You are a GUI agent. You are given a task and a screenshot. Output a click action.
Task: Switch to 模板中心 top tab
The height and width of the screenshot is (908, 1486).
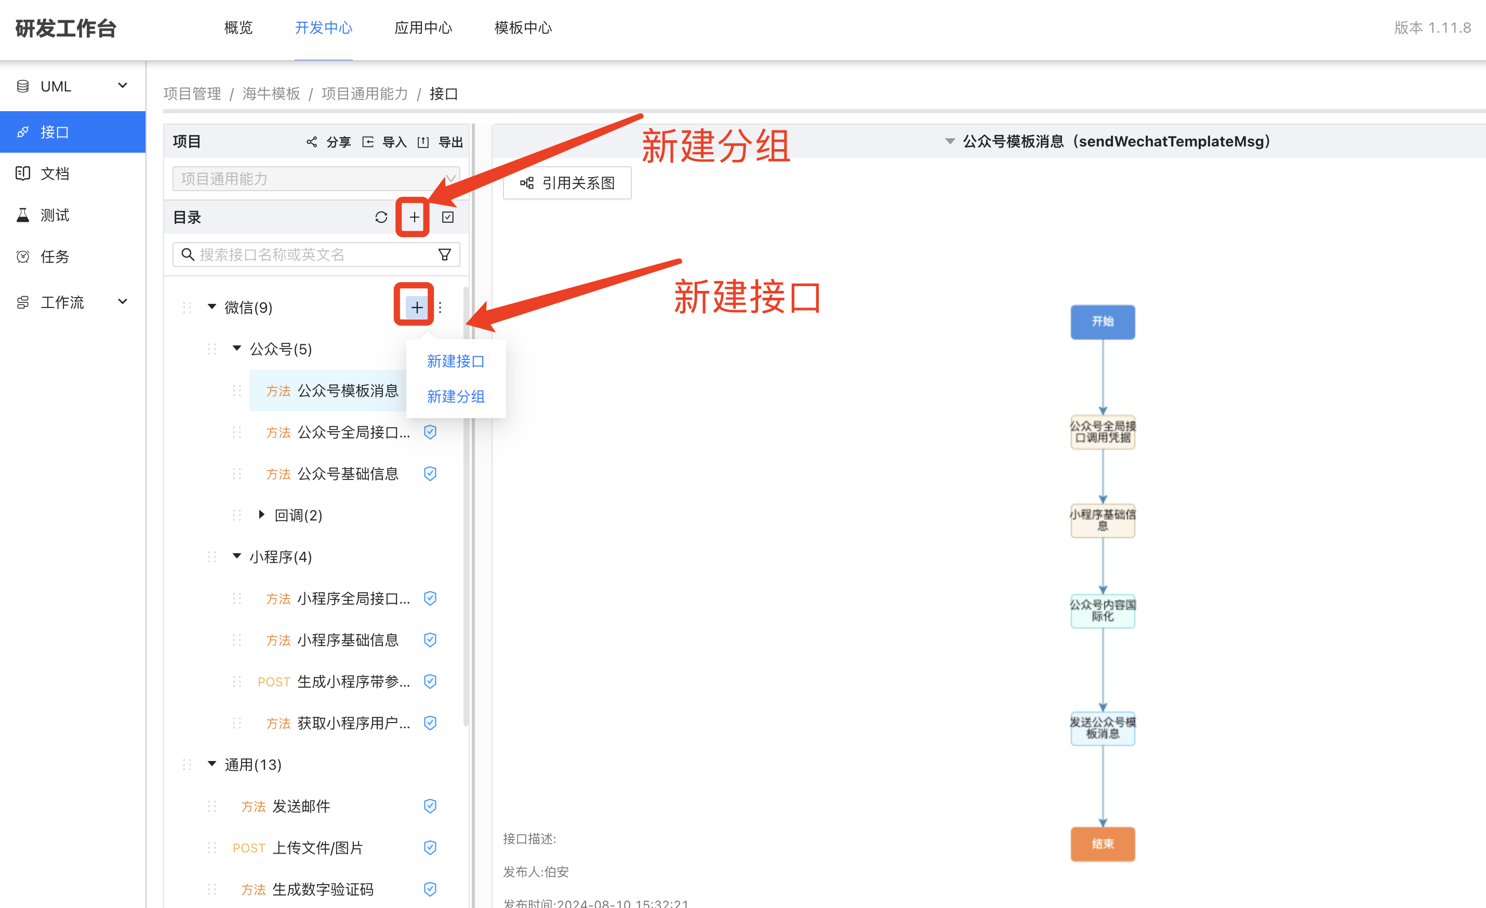point(523,28)
